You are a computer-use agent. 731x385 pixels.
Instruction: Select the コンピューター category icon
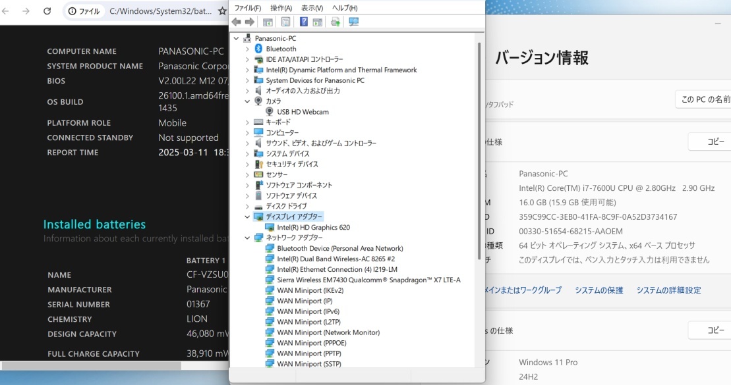coord(258,133)
